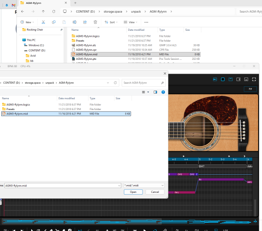
Task: Go back in File Explorer
Action: coord(23,11)
